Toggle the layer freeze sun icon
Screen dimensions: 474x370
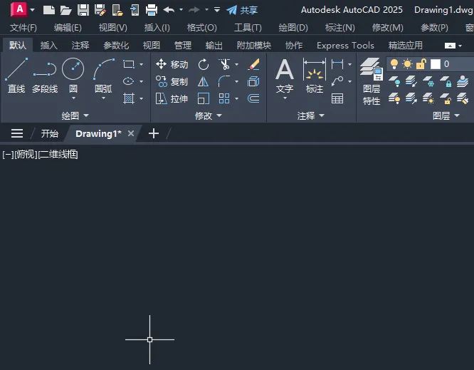tap(407, 64)
